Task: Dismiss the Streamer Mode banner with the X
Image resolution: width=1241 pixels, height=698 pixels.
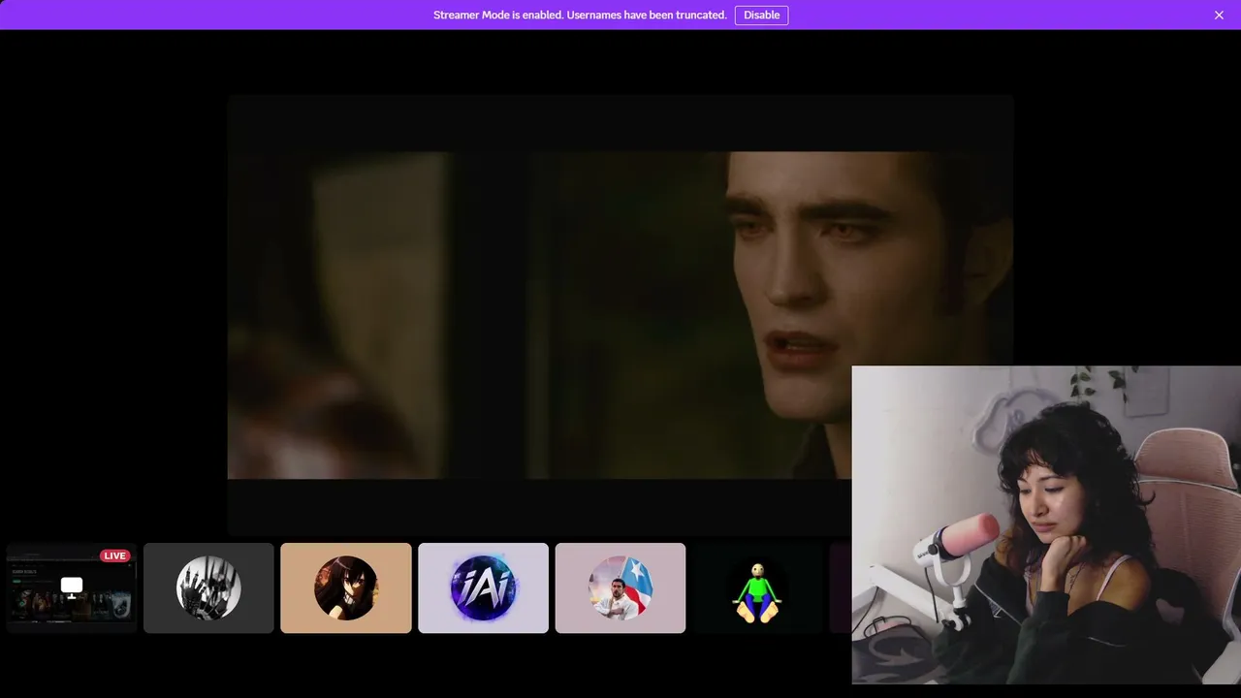Action: pyautogui.click(x=1219, y=15)
